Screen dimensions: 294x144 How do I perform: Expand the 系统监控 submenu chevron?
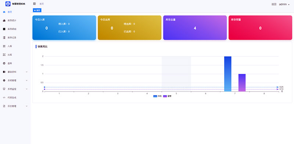[26, 89]
